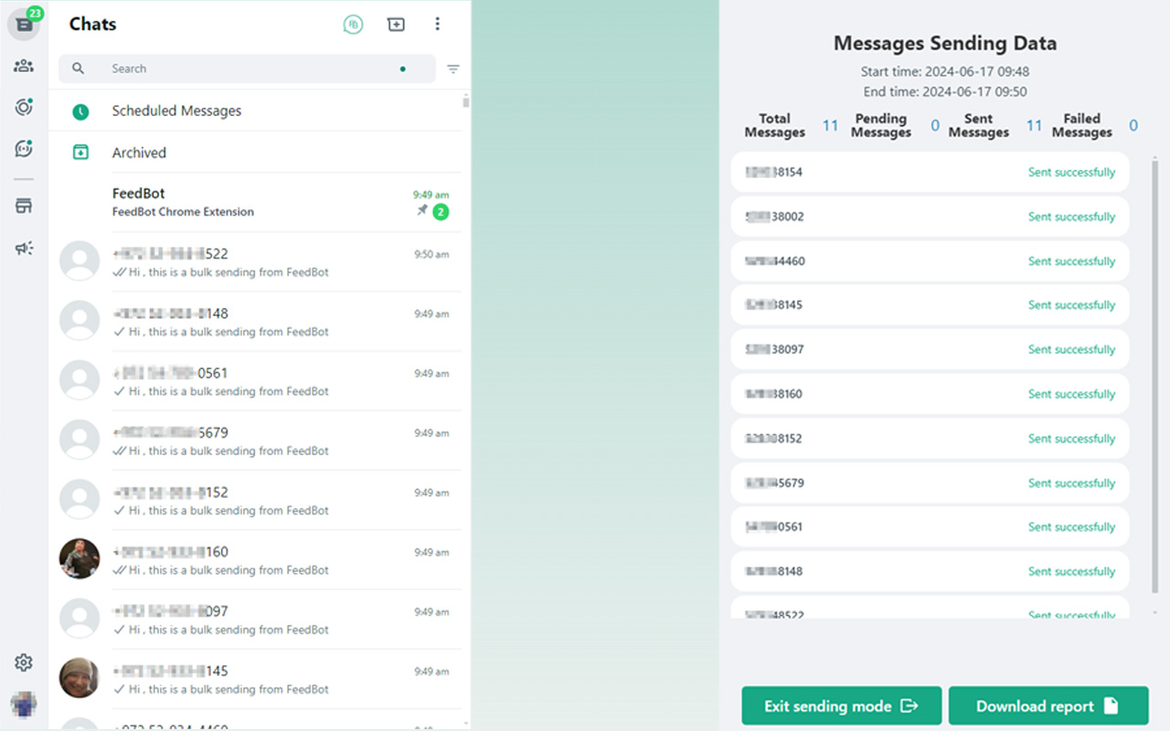The width and height of the screenshot is (1170, 731).
Task: Click default avatar of chat ending 522
Action: pos(80,260)
